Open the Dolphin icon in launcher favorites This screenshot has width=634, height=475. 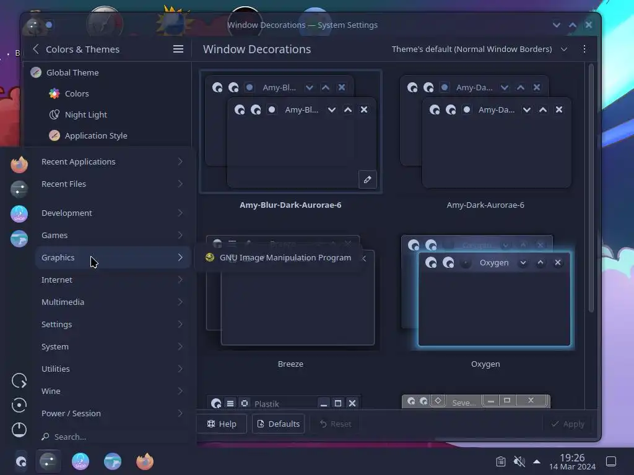pos(19,239)
